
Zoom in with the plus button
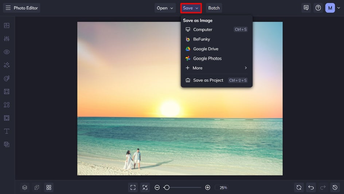tap(208, 187)
